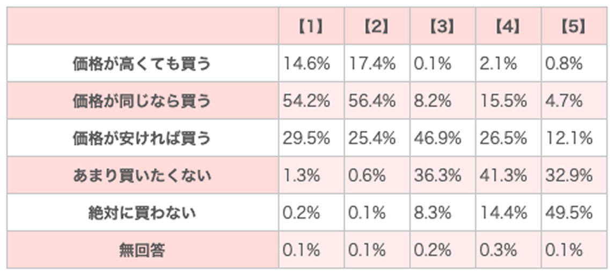
Task: Select the 無回答 row label
Action: 142,250
